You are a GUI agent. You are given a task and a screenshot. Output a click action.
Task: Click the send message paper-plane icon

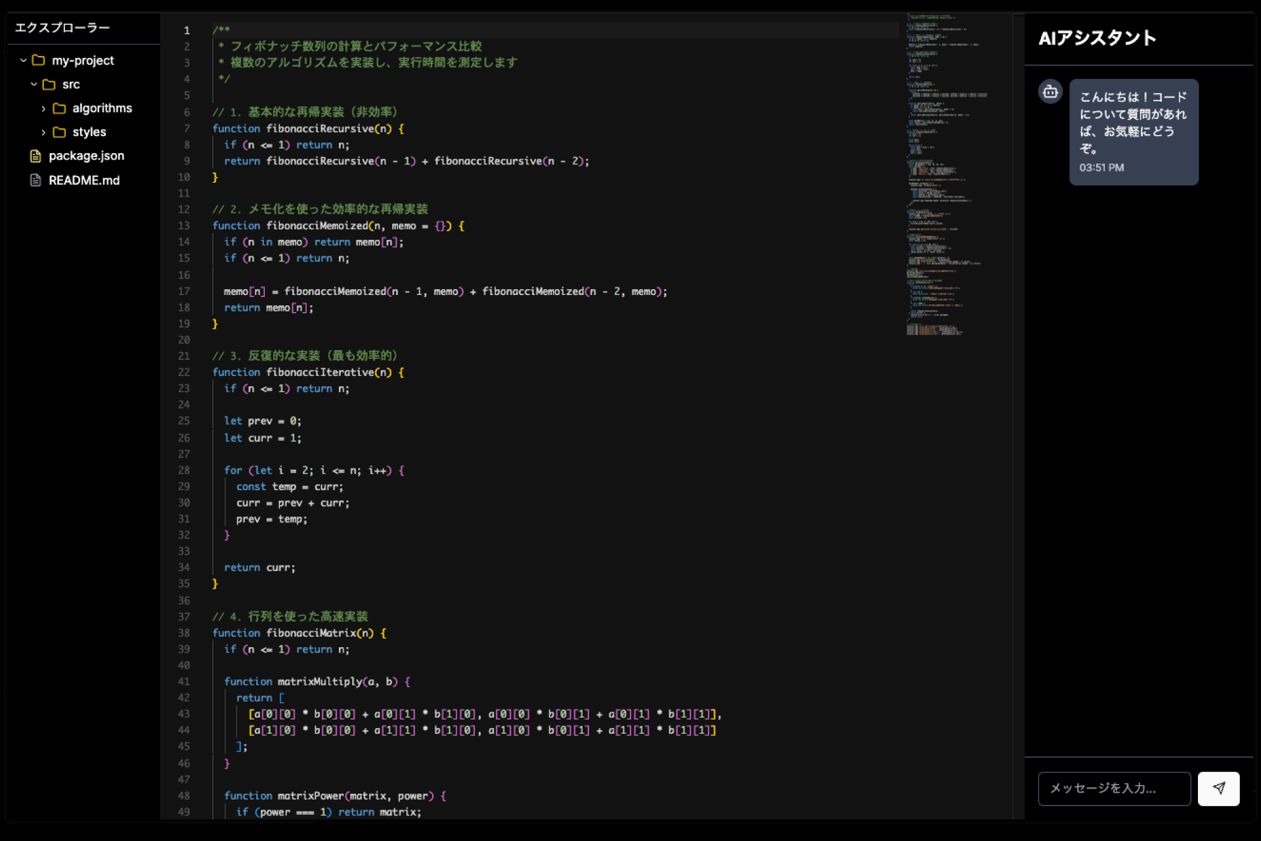pyautogui.click(x=1218, y=788)
